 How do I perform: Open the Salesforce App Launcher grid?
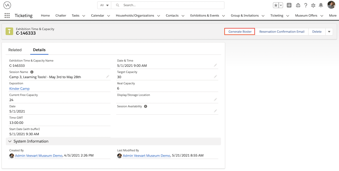[x=7, y=15]
